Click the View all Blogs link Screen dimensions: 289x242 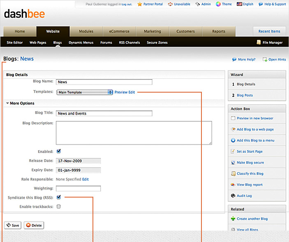click(247, 230)
